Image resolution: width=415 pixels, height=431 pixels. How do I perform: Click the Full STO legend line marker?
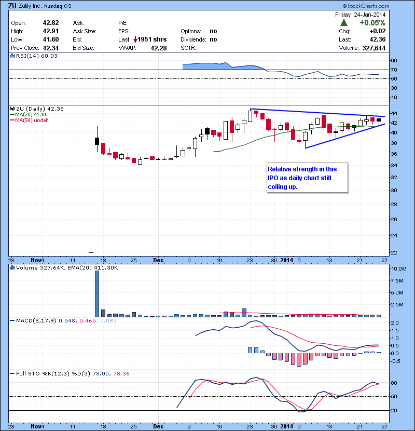[12, 373]
